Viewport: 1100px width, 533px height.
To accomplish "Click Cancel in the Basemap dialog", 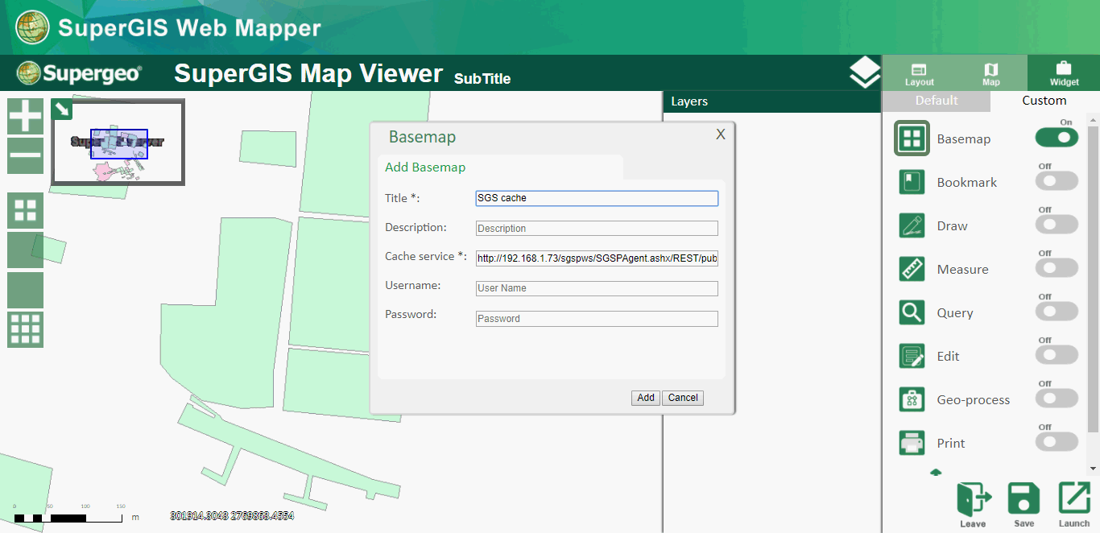I will click(x=683, y=398).
